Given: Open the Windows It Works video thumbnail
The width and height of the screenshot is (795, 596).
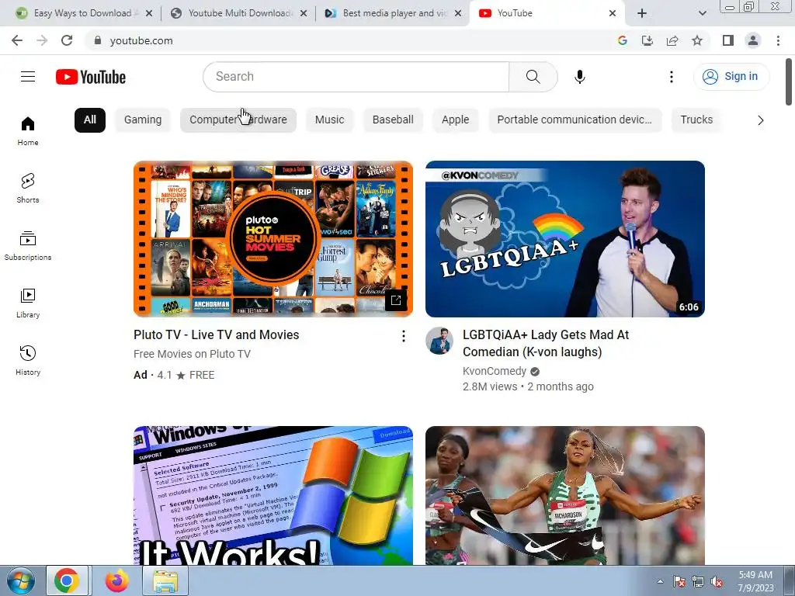Looking at the screenshot, I should tap(273, 495).
